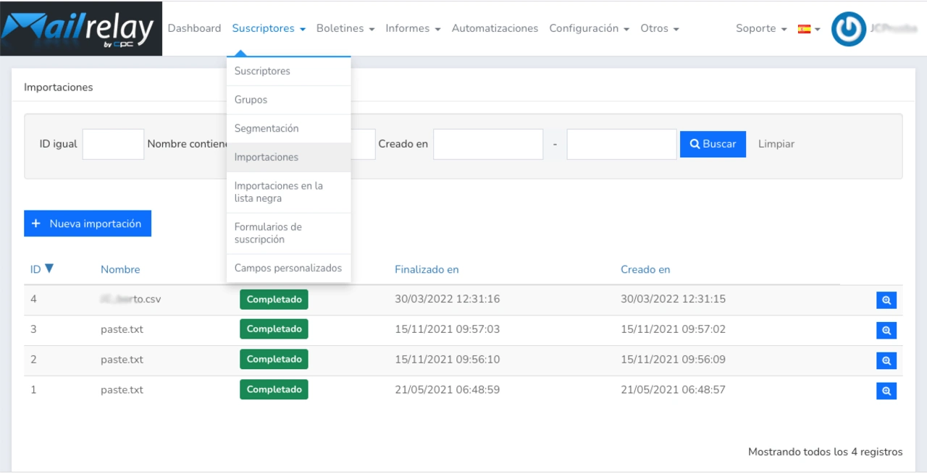View details of import ID 3
The width and height of the screenshot is (927, 474).
click(x=886, y=331)
